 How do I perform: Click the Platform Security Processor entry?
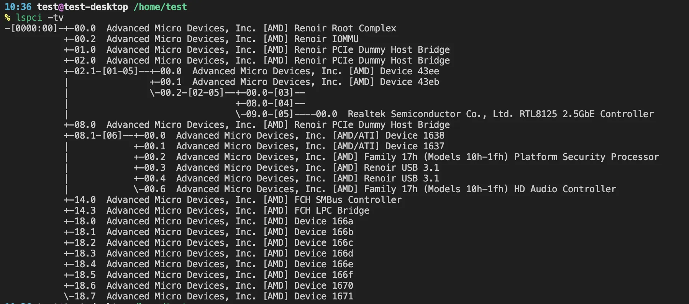[586, 157]
